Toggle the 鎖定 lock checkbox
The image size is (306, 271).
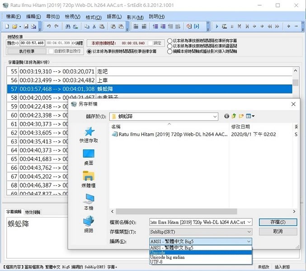pyautogui.click(x=150, y=43)
